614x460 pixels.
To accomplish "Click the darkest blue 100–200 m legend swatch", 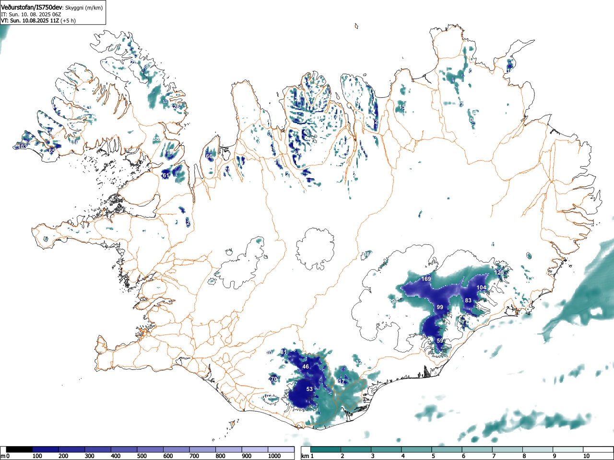I will click(46, 449).
